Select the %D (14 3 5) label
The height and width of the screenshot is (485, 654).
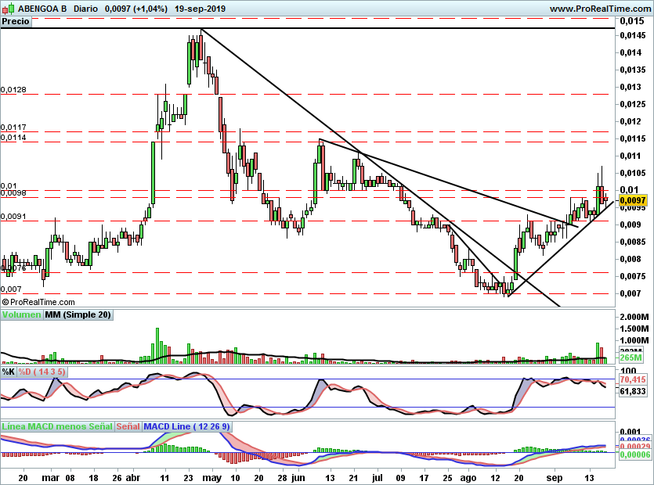coord(42,372)
